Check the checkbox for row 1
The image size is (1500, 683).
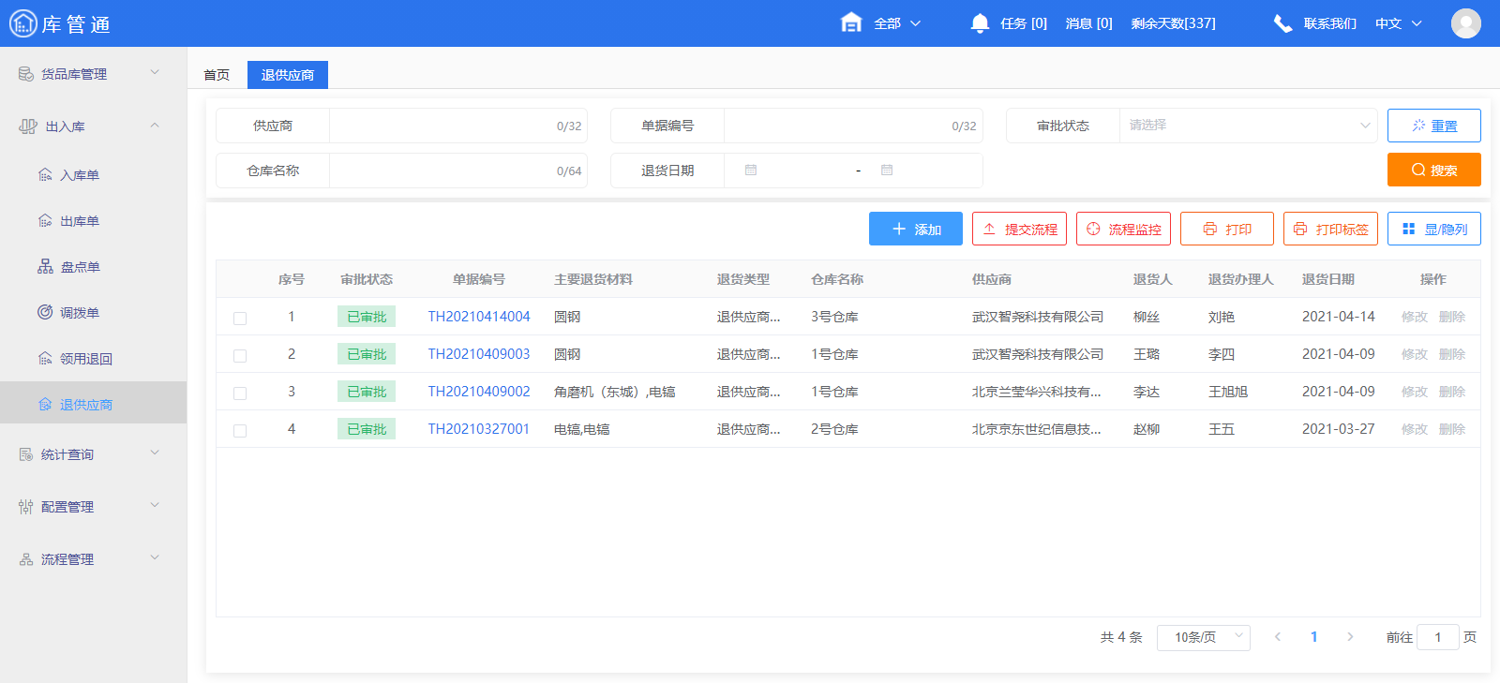click(240, 319)
